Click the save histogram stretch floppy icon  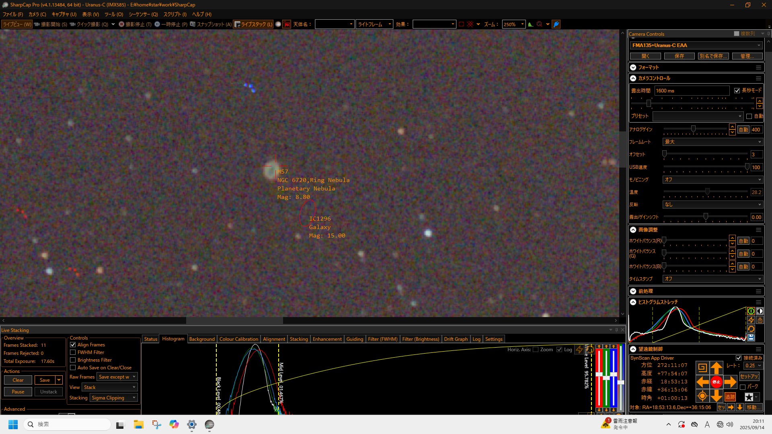(751, 338)
